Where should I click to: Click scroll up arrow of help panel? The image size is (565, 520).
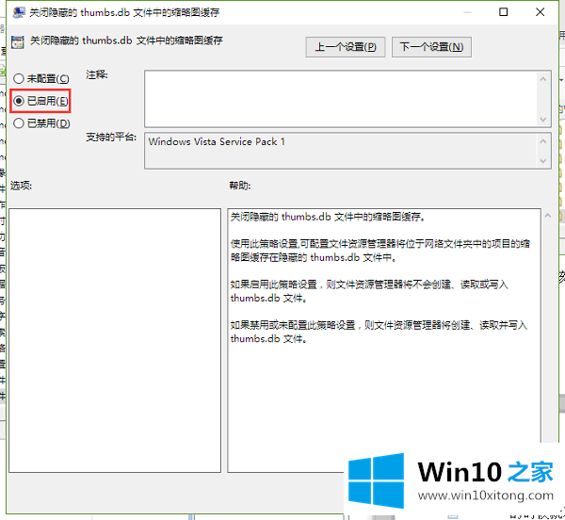click(x=548, y=216)
